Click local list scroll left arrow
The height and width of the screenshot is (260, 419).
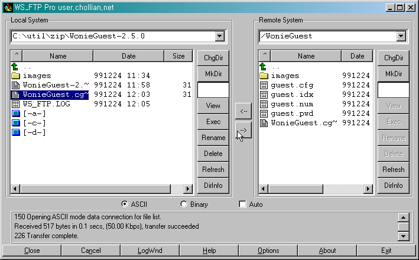coord(15,189)
